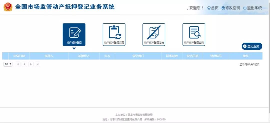Click the national emblem logo
Screen dimensions: 270x123
[8, 7]
